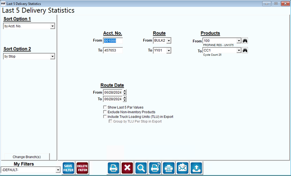The width and height of the screenshot is (291, 176).
Task: Open Sort Option 2 by Stop dropdown
Action: (x=53, y=56)
